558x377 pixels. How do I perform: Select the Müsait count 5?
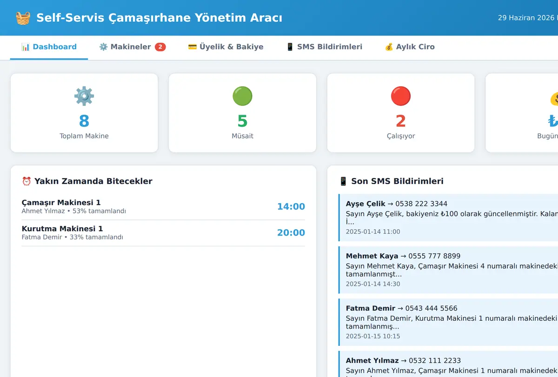[x=242, y=121]
